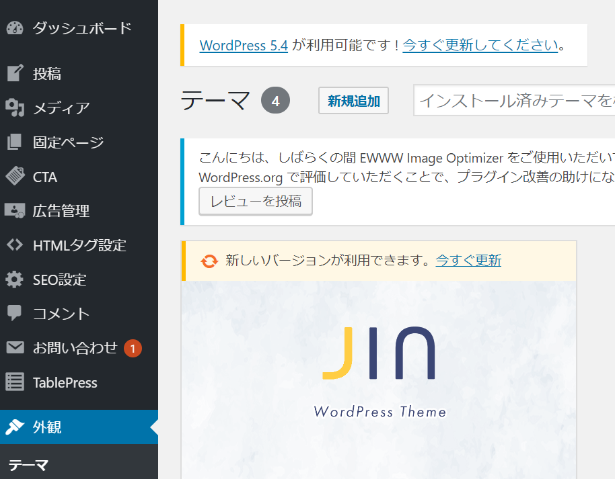Image resolution: width=615 pixels, height=479 pixels.
Task: Click the contact notification badge showing 1
Action: point(133,348)
